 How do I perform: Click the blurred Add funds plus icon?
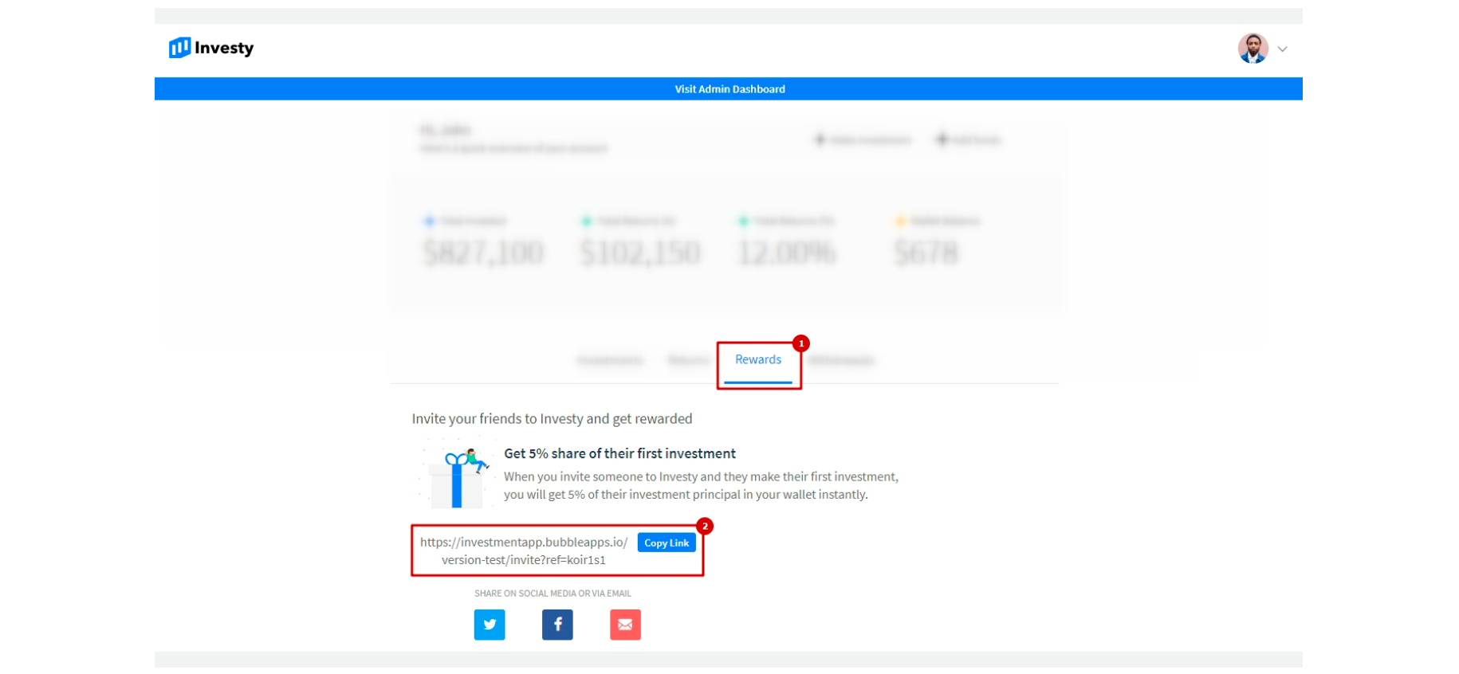click(942, 140)
